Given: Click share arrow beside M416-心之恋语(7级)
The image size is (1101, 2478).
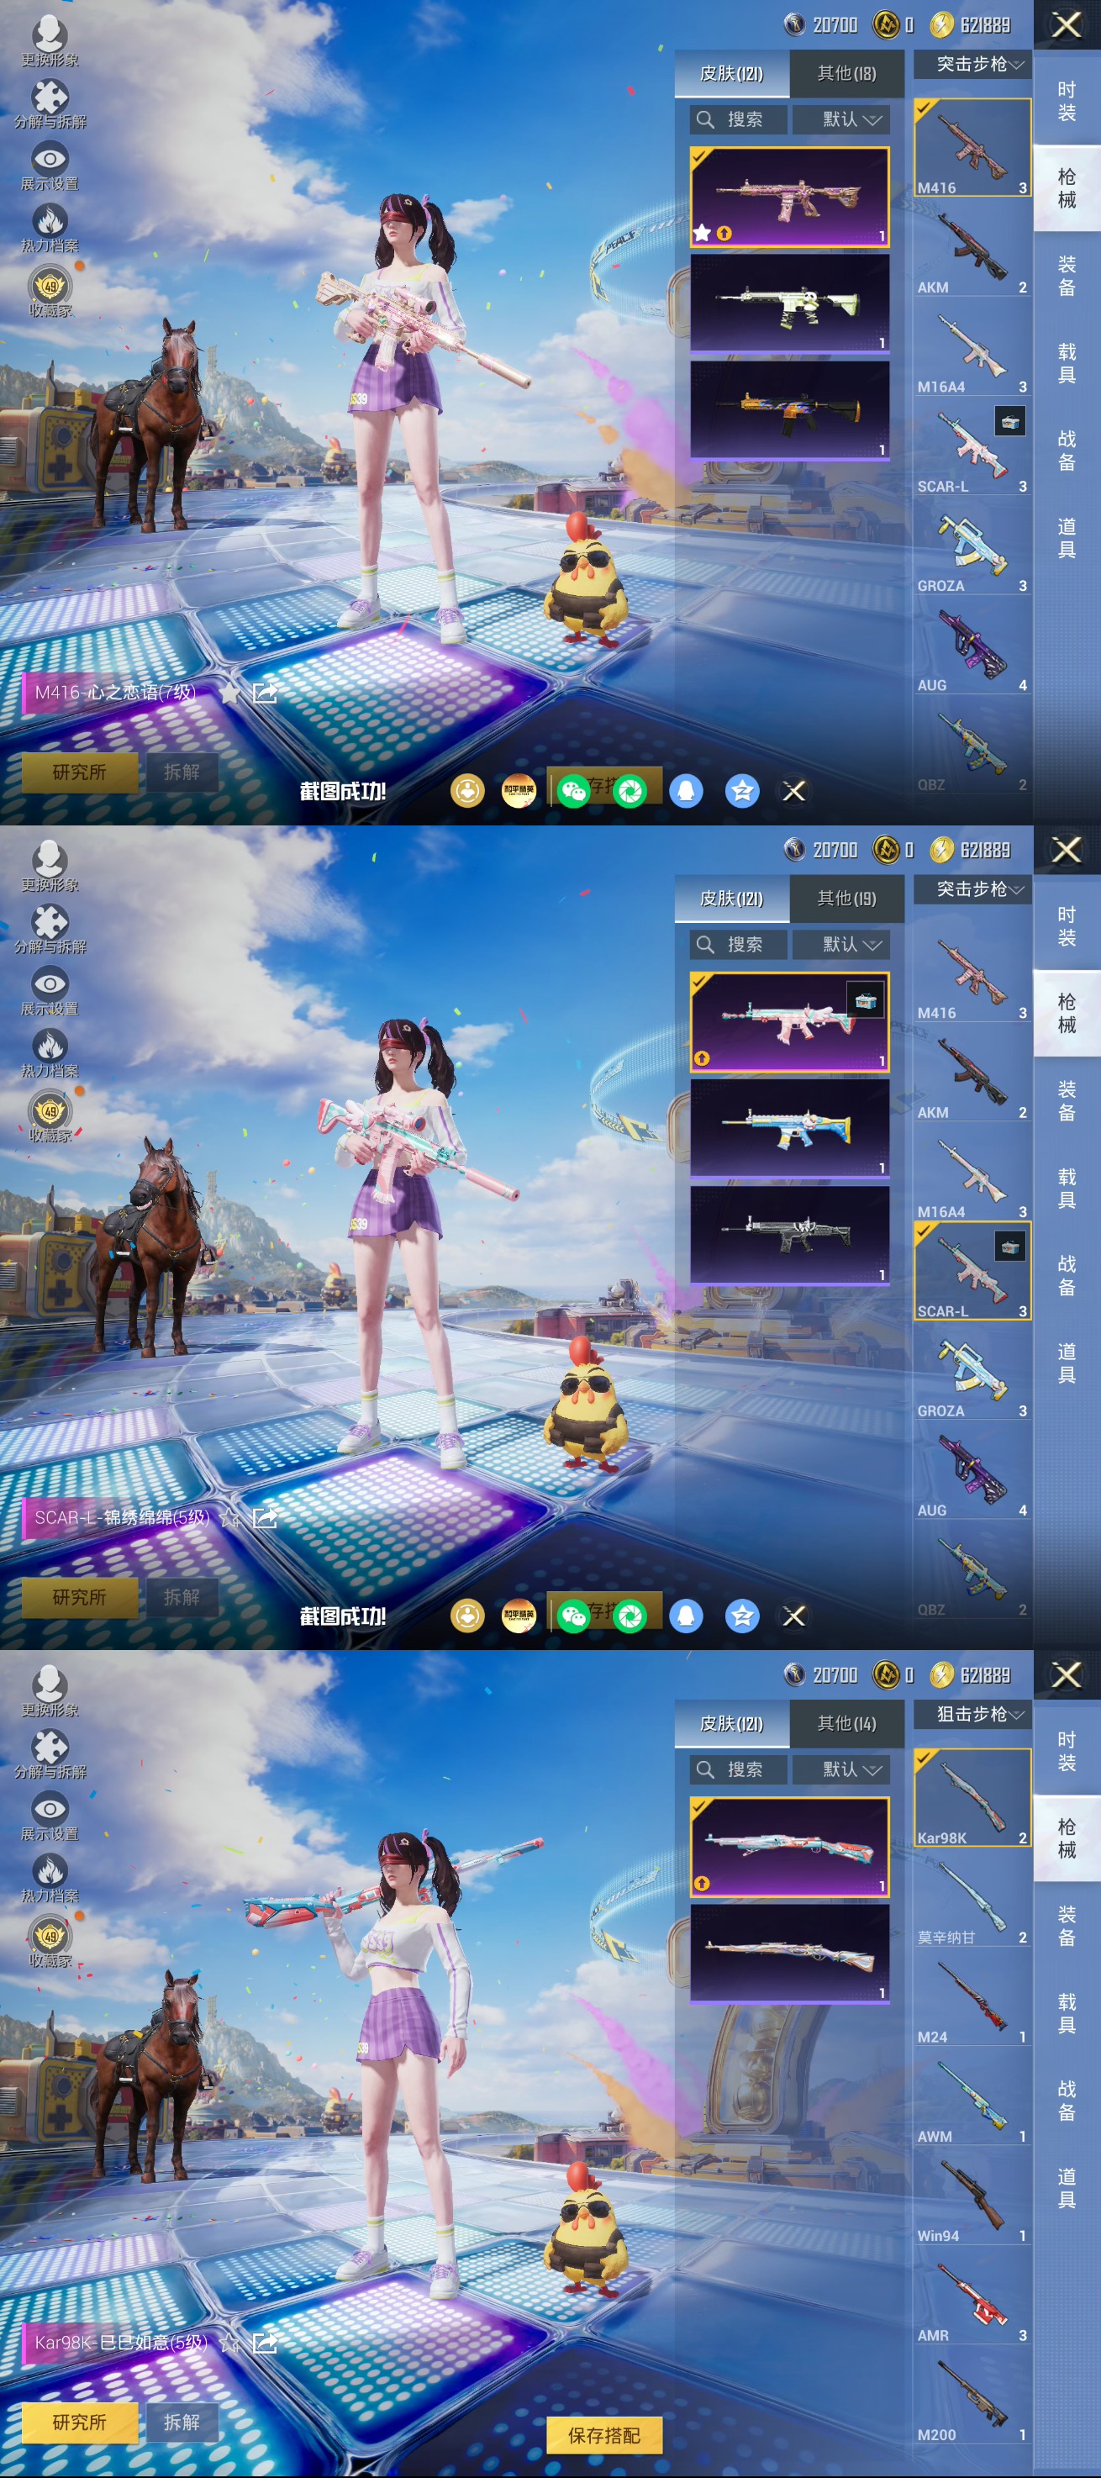Looking at the screenshot, I should [265, 693].
